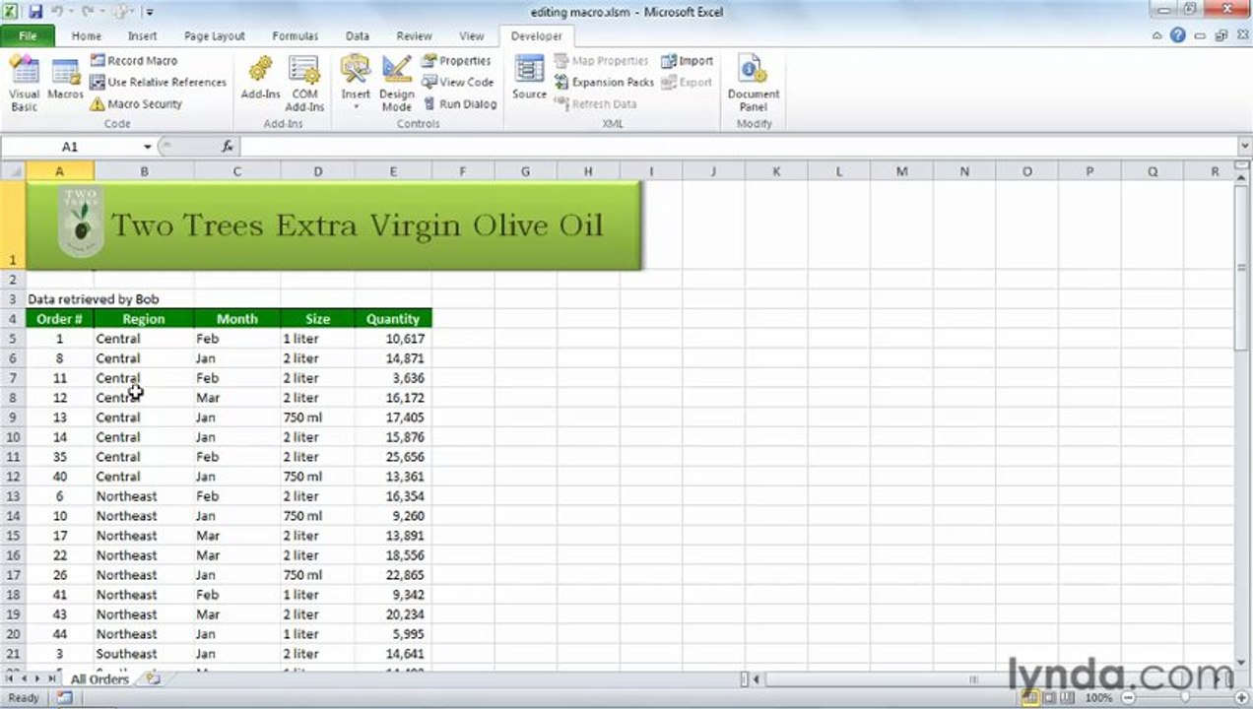Screen dimensions: 1253x709
Task: Open the XML Source pane
Action: (x=529, y=79)
